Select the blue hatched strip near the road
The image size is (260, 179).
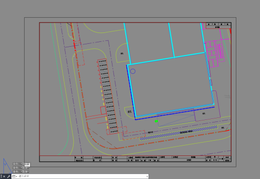[179, 133]
